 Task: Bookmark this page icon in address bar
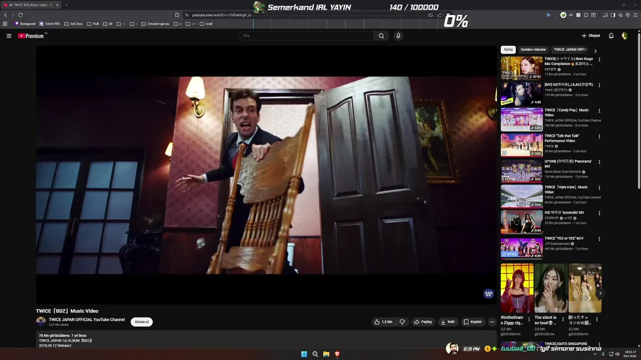177,15
